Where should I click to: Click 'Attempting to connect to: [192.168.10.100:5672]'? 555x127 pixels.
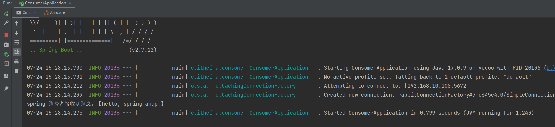click(396, 86)
